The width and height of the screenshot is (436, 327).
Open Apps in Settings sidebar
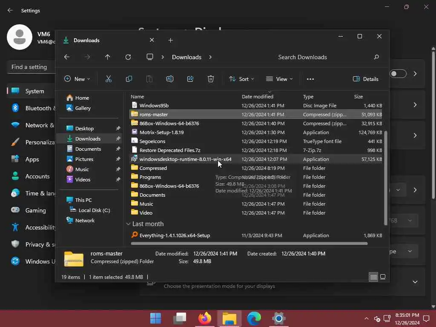click(x=31, y=159)
